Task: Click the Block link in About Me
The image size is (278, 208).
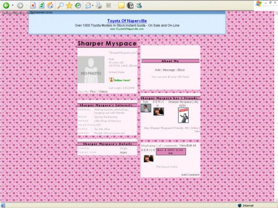Action: pyautogui.click(x=181, y=70)
